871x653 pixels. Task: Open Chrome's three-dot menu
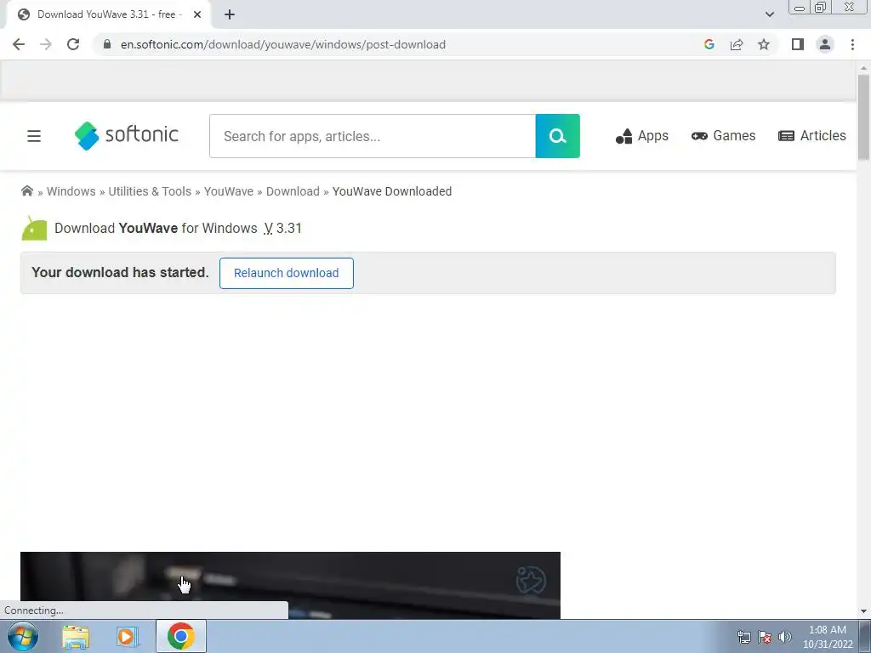(x=852, y=44)
